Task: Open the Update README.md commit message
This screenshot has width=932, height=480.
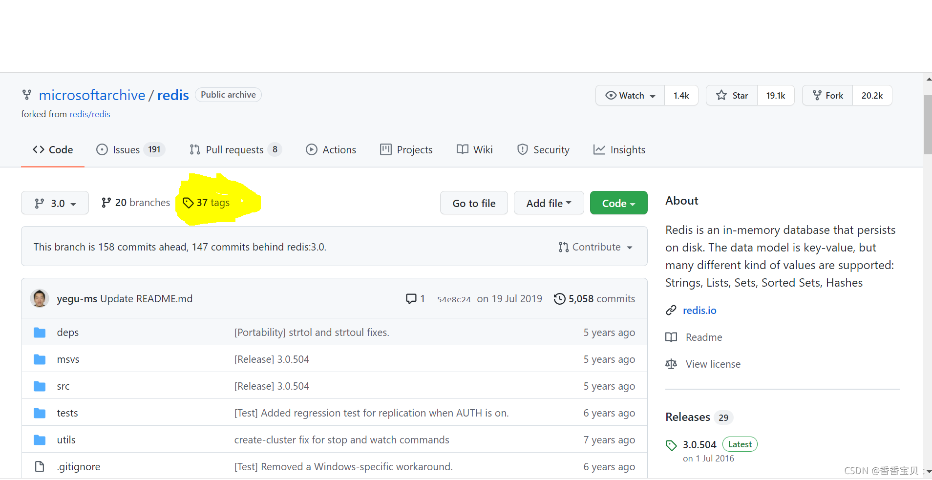Action: [x=147, y=299]
